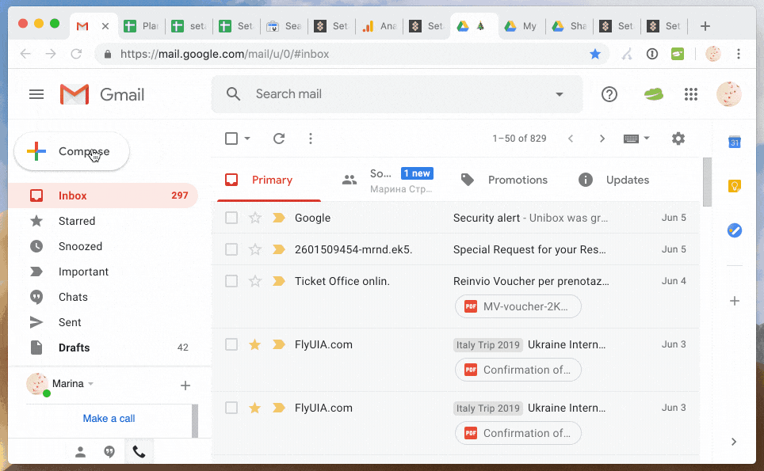Open Google Keep side panel icon
Image resolution: width=764 pixels, height=471 pixels.
pos(735,186)
